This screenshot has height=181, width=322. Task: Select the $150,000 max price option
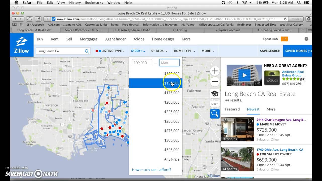tap(156, 83)
